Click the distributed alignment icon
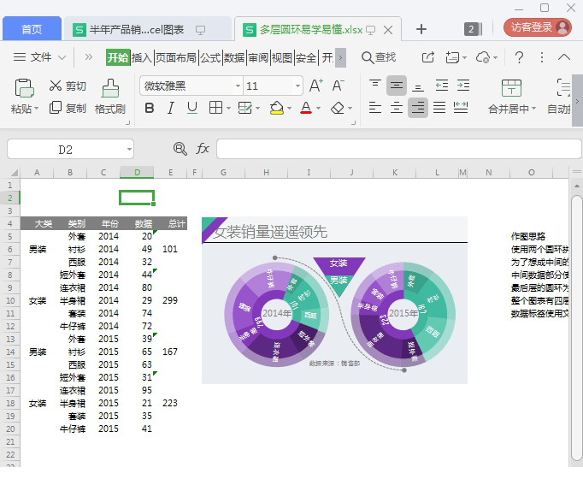 (x=461, y=108)
